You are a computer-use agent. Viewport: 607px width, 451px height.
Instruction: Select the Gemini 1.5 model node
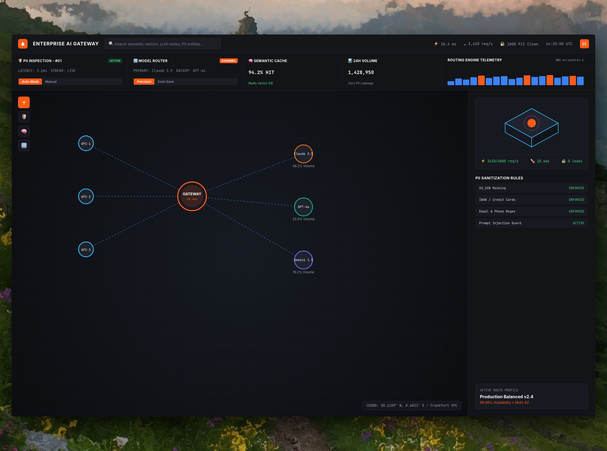tap(303, 260)
